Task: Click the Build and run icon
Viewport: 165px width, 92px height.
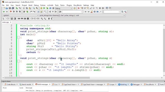Action: (47, 8)
